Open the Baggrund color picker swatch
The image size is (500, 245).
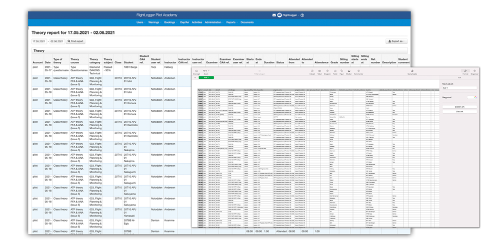point(470,98)
